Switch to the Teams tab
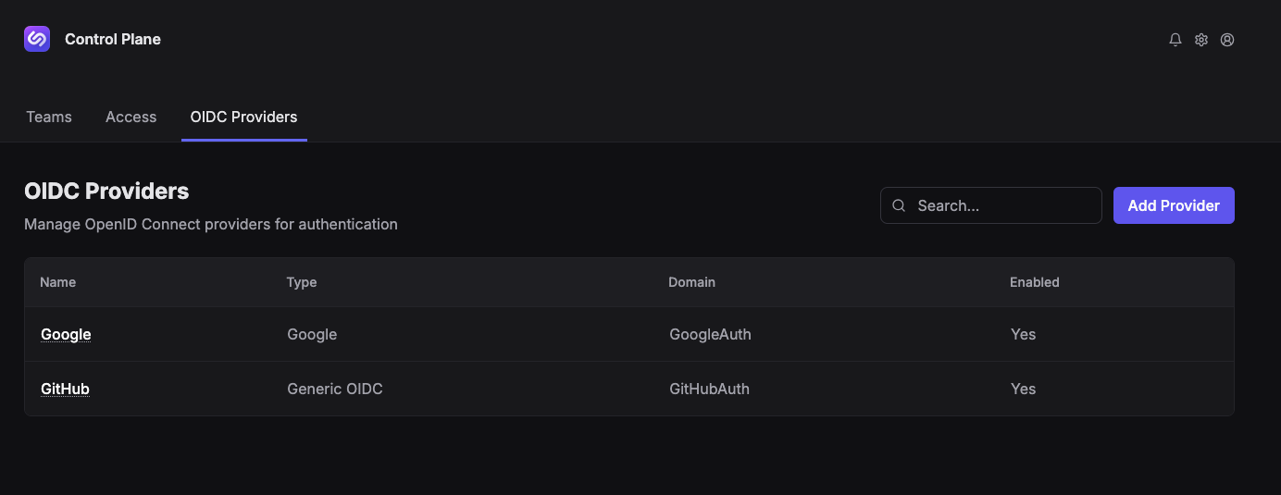This screenshot has height=495, width=1281. 49,117
